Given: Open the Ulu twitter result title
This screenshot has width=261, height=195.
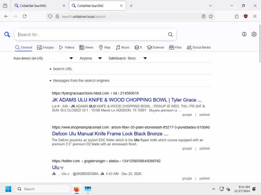Looking at the screenshot, I should [x=58, y=168].
